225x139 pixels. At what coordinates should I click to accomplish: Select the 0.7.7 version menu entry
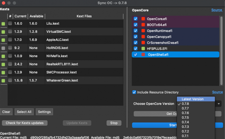pos(185,108)
